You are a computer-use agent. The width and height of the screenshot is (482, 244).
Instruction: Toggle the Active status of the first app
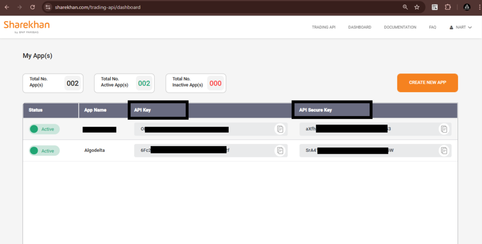pyautogui.click(x=35, y=129)
